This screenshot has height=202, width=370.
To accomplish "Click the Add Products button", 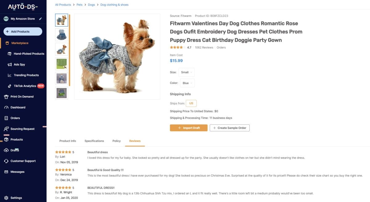I will tap(23, 31).
